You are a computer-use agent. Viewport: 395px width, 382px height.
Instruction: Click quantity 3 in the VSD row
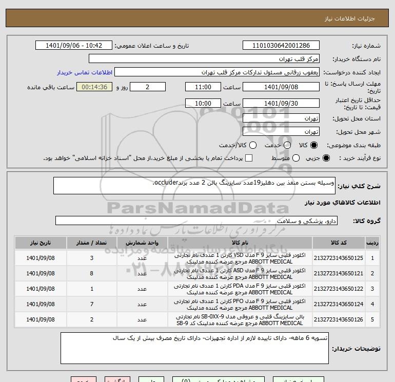coord(92,258)
